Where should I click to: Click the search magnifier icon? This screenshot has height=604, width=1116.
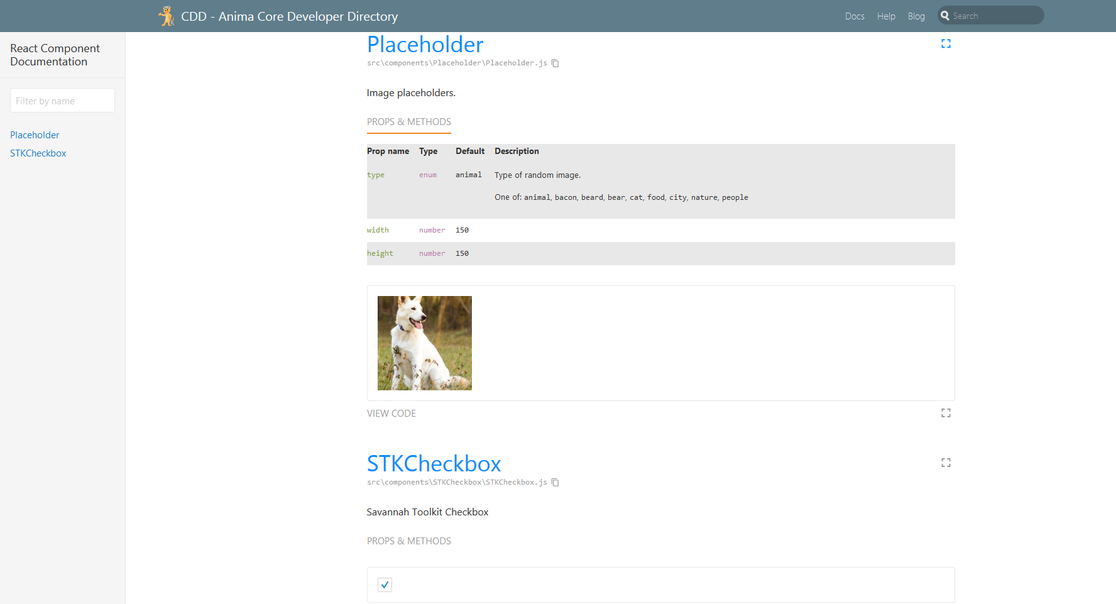pyautogui.click(x=945, y=16)
